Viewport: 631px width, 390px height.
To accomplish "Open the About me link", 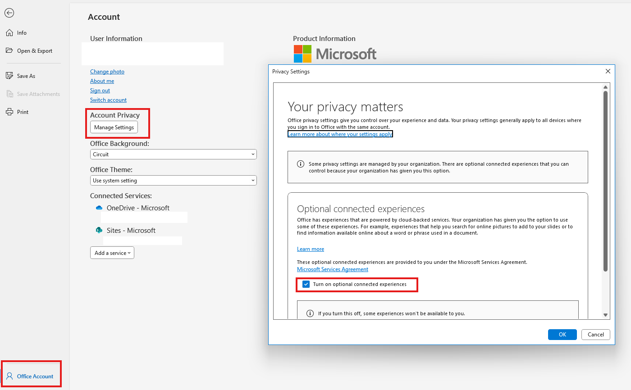I will (102, 81).
